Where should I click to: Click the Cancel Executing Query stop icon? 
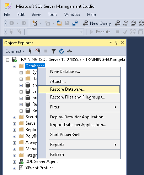click(x=117, y=32)
